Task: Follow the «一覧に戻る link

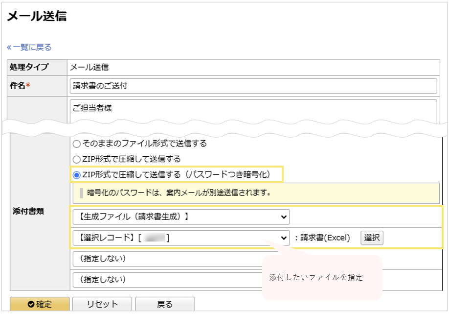Action: pyautogui.click(x=29, y=48)
